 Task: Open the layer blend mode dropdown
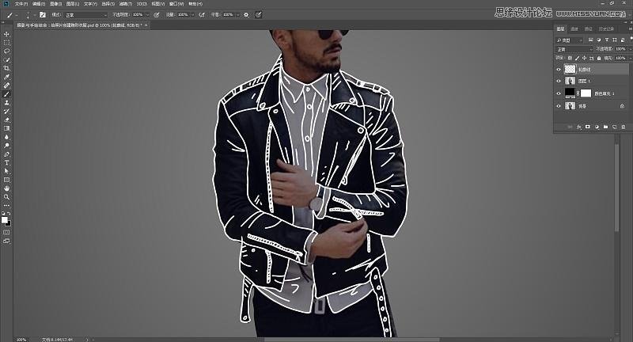[x=574, y=49]
